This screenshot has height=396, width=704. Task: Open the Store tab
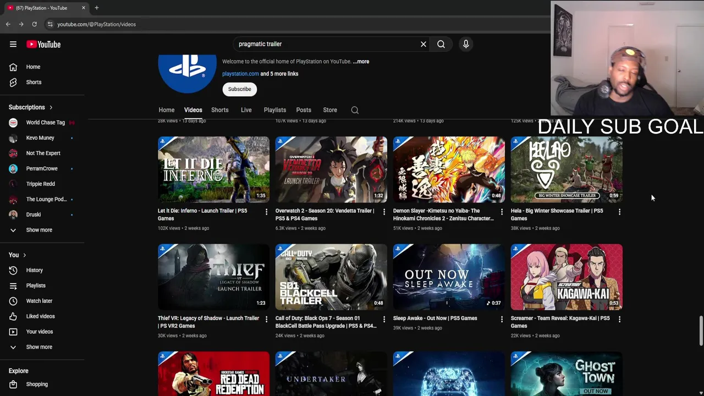click(330, 110)
